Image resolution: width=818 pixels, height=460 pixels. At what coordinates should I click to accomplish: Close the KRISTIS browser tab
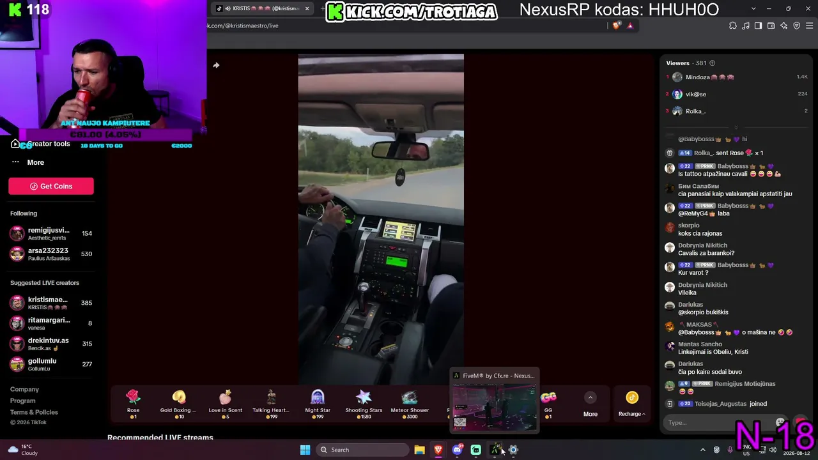coord(307,8)
